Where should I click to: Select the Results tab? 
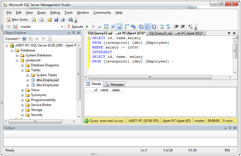pos(94,84)
